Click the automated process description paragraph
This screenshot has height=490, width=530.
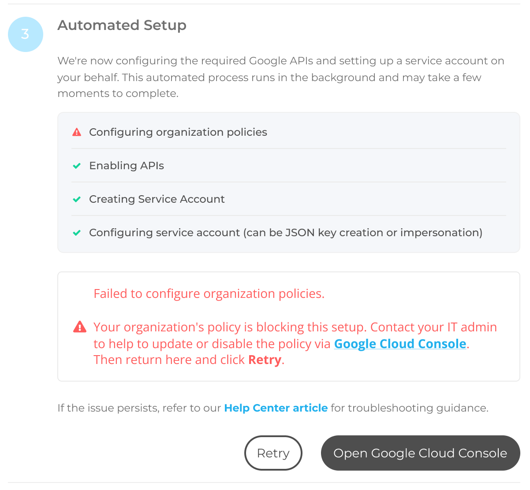[x=281, y=77]
